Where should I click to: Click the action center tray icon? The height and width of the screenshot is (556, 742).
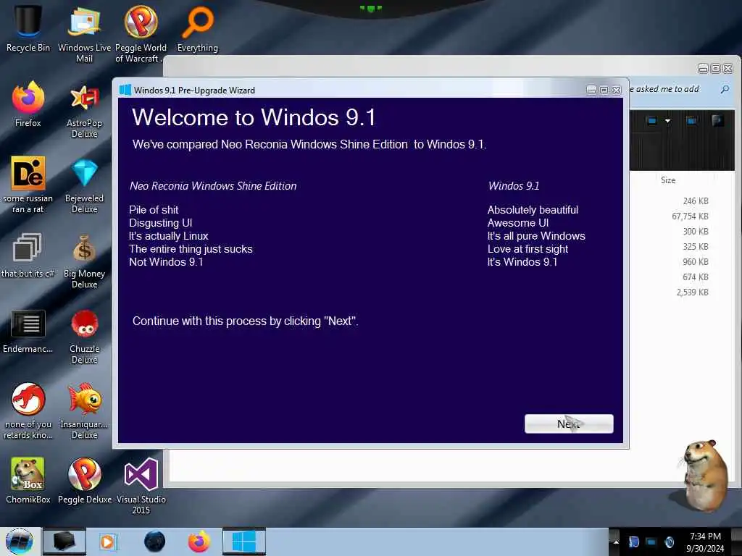pyautogui.click(x=633, y=542)
